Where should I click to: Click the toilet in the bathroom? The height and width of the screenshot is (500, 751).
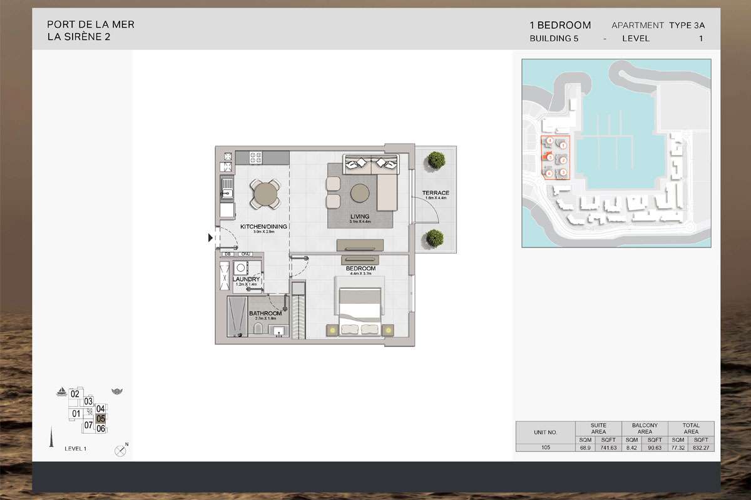click(258, 327)
